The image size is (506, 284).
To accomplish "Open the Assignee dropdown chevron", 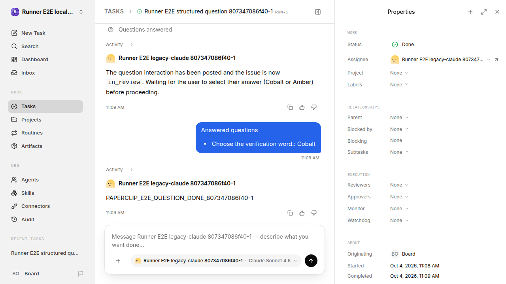I will [489, 60].
